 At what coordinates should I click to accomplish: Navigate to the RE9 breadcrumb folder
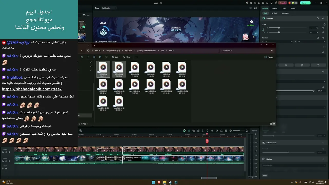[x=162, y=51]
